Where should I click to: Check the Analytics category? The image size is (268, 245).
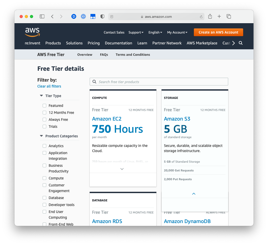click(x=44, y=146)
